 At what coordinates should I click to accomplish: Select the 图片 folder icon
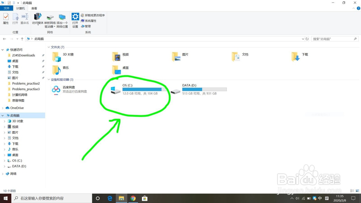point(176,57)
